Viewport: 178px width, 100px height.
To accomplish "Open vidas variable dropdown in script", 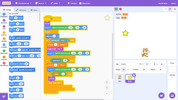I will tap(63, 65).
